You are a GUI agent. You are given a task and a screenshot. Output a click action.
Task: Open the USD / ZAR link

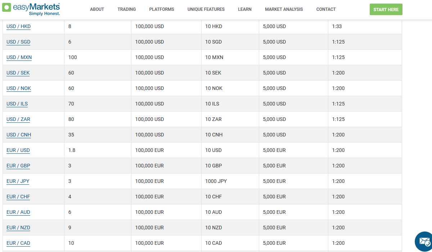[x=18, y=119]
